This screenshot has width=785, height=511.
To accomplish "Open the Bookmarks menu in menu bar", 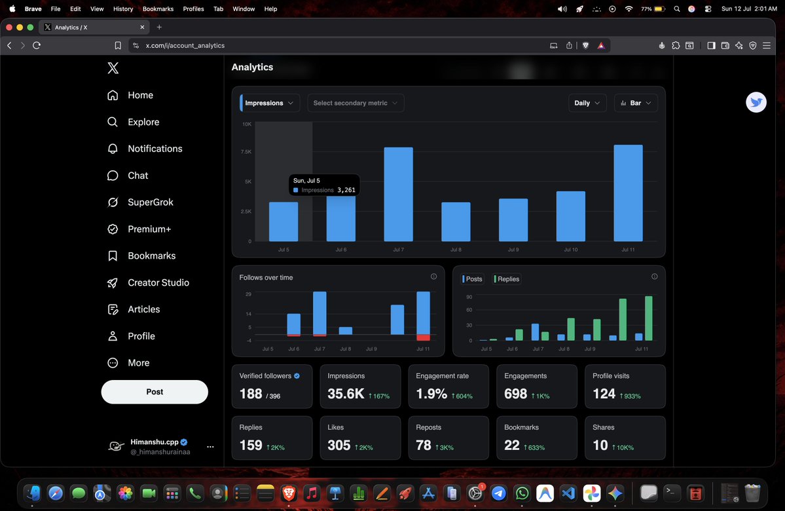I will 158,9.
